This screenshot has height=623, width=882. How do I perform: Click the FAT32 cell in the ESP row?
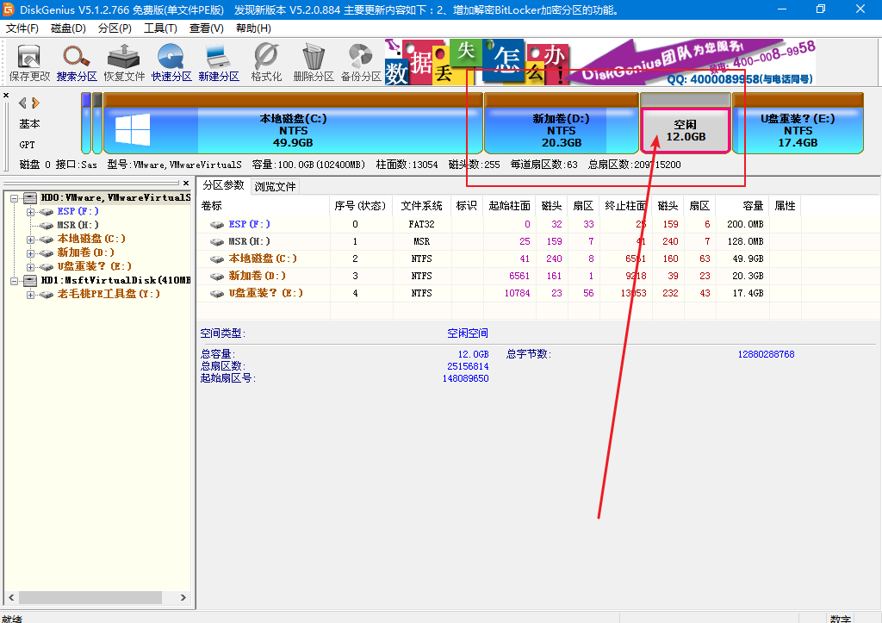421,224
